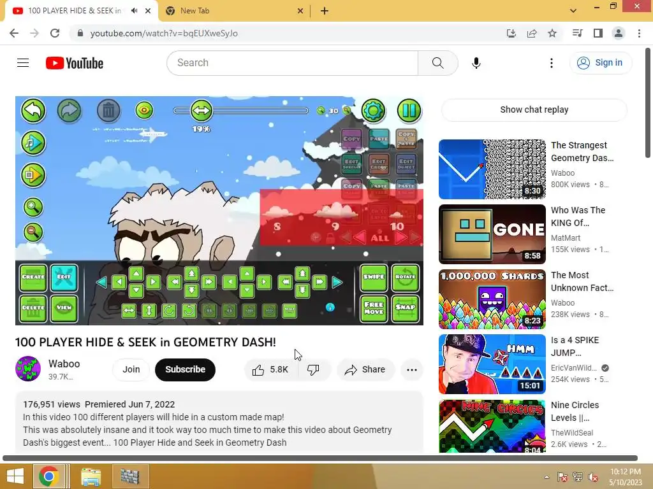The width and height of the screenshot is (653, 489).
Task: Click the editor Copy button in video
Action: pos(352,139)
